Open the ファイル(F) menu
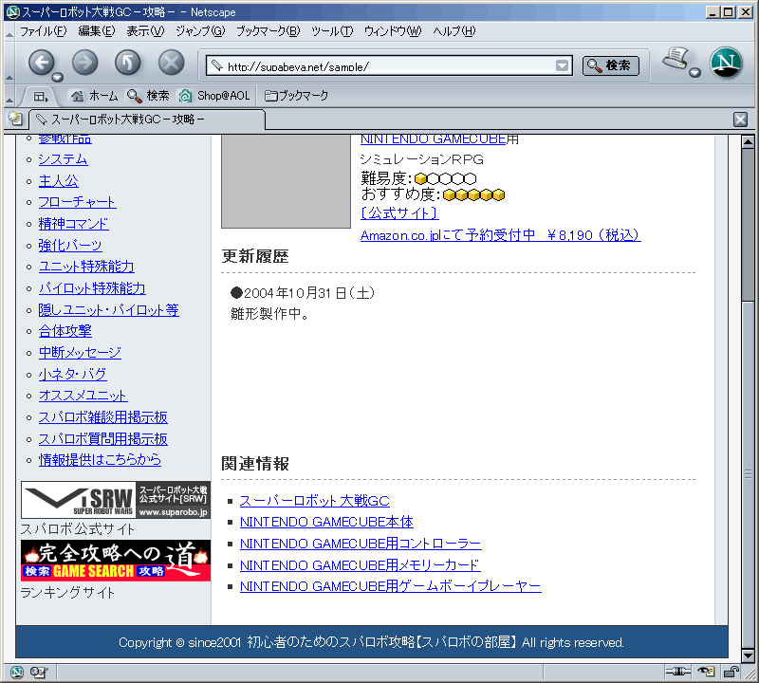The height and width of the screenshot is (683, 759). tap(43, 31)
